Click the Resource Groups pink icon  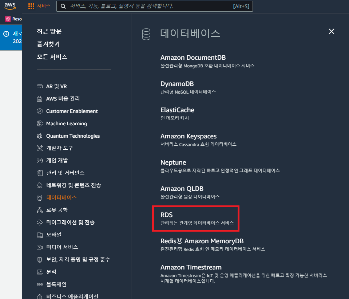click(8, 19)
